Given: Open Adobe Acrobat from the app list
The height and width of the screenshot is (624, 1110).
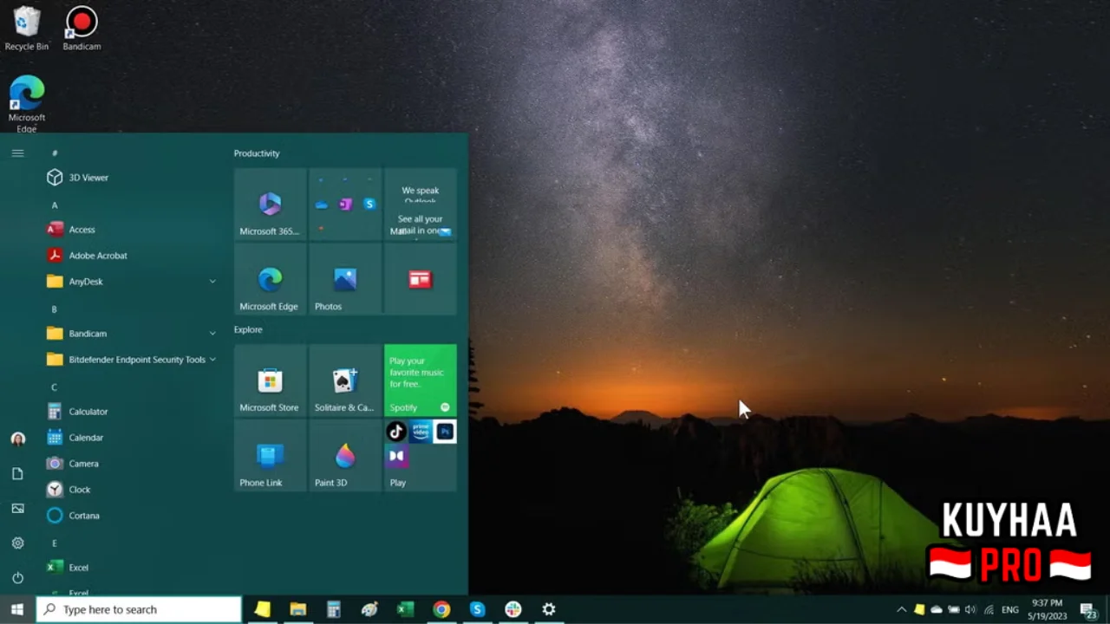Looking at the screenshot, I should [130, 256].
